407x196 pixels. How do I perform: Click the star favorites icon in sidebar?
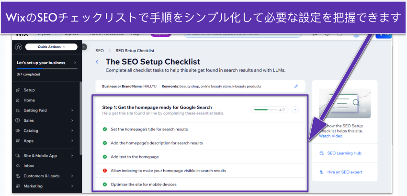pos(18,47)
